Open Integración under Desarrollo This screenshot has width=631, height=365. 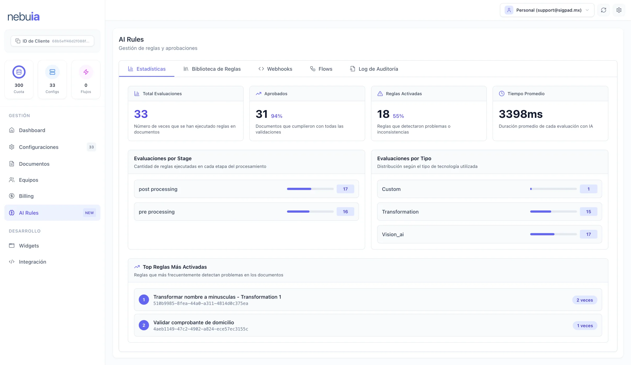[x=52, y=262]
